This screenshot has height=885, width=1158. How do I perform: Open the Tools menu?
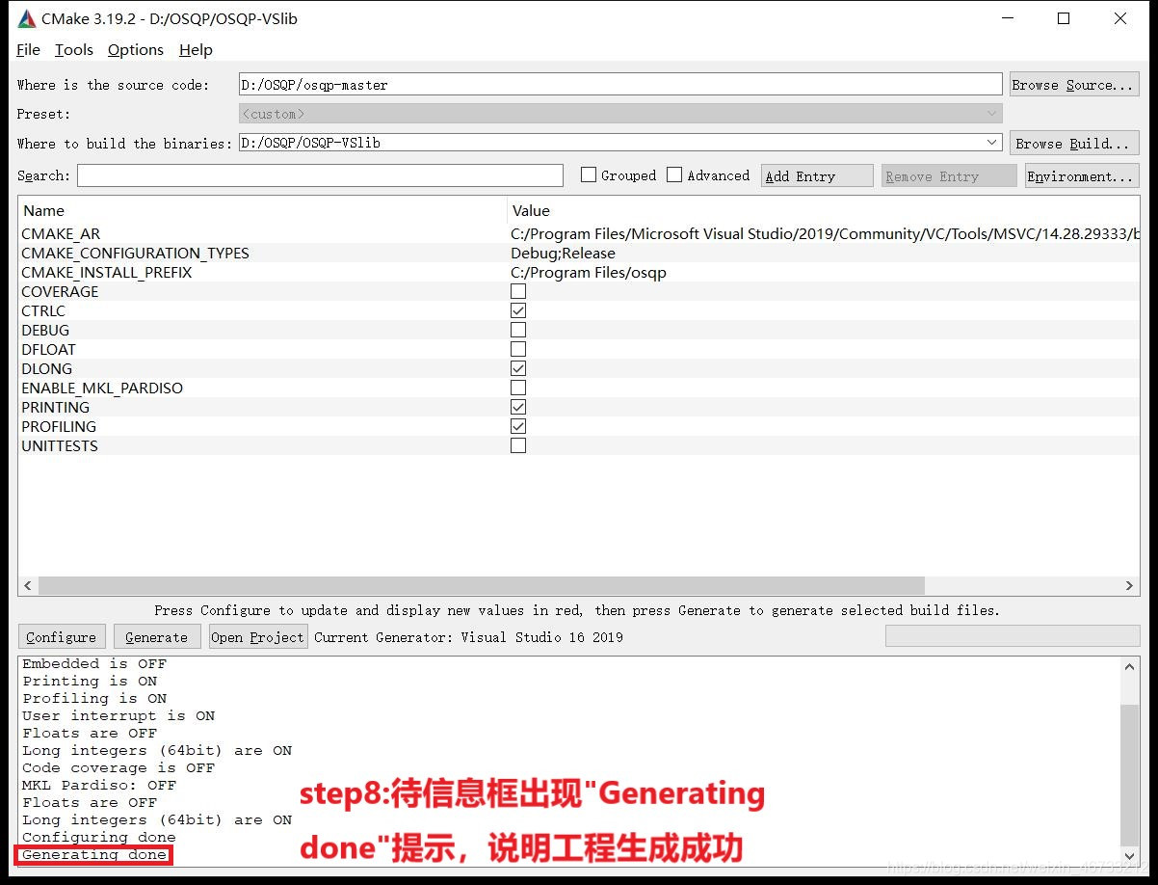[x=74, y=50]
